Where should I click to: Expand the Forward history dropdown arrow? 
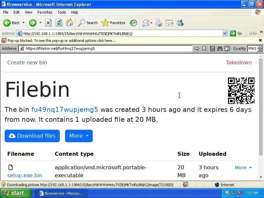point(40,23)
